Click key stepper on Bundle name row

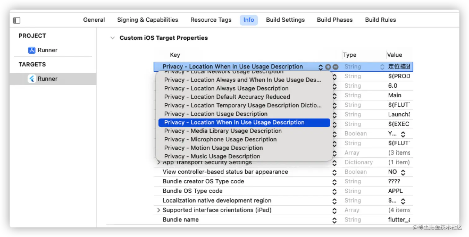click(x=334, y=220)
